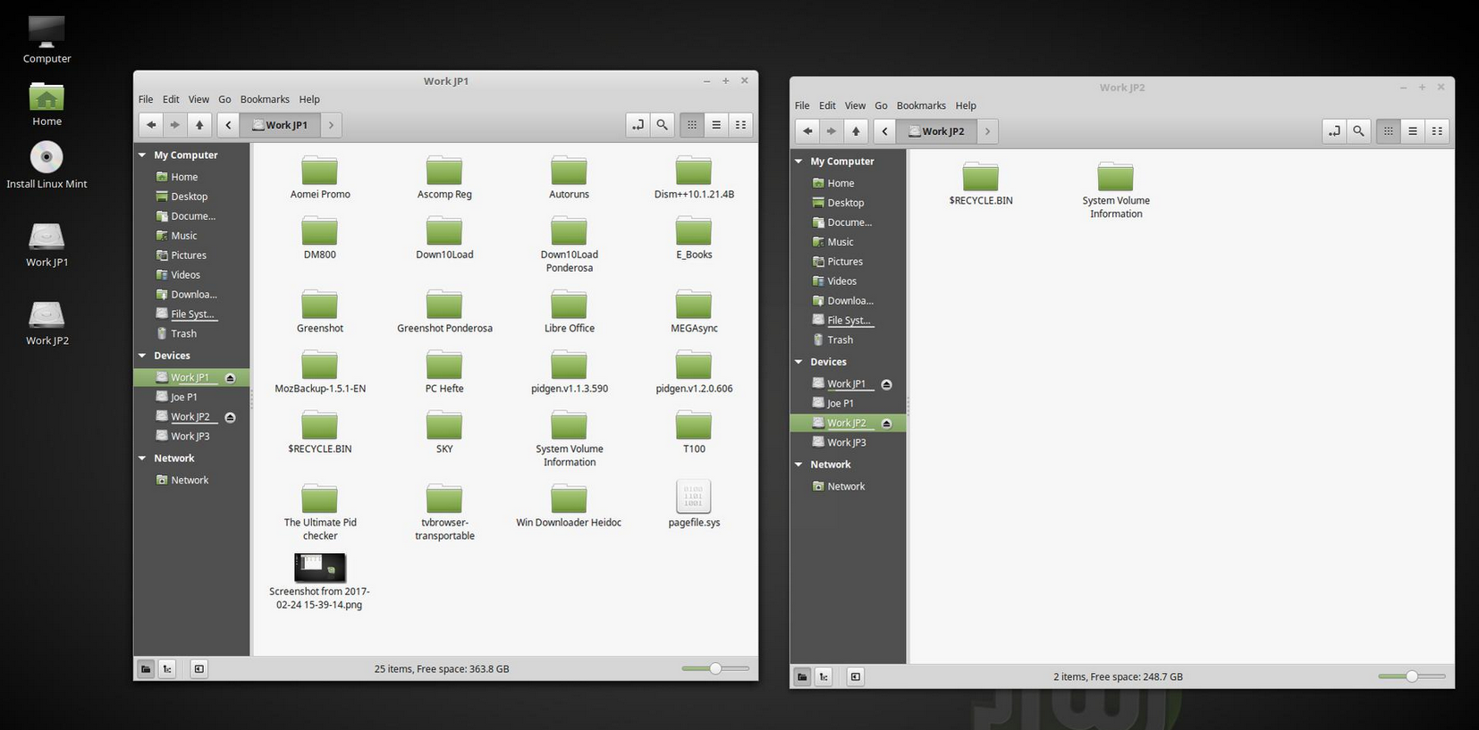Eject Work JP2 drive in Work JP2 window sidebar
Screen dimensions: 1479x730
point(886,424)
